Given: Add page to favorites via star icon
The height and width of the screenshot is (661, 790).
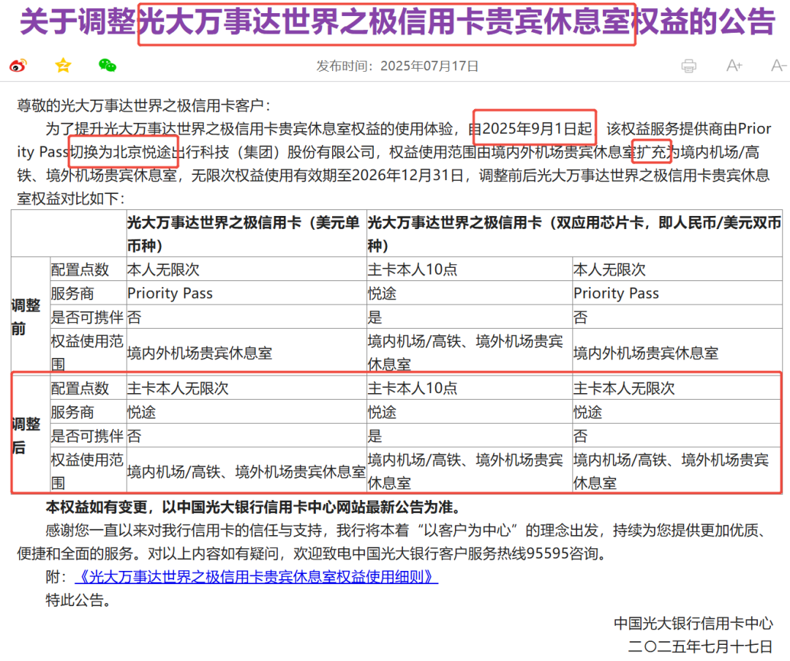Looking at the screenshot, I should pyautogui.click(x=63, y=65).
